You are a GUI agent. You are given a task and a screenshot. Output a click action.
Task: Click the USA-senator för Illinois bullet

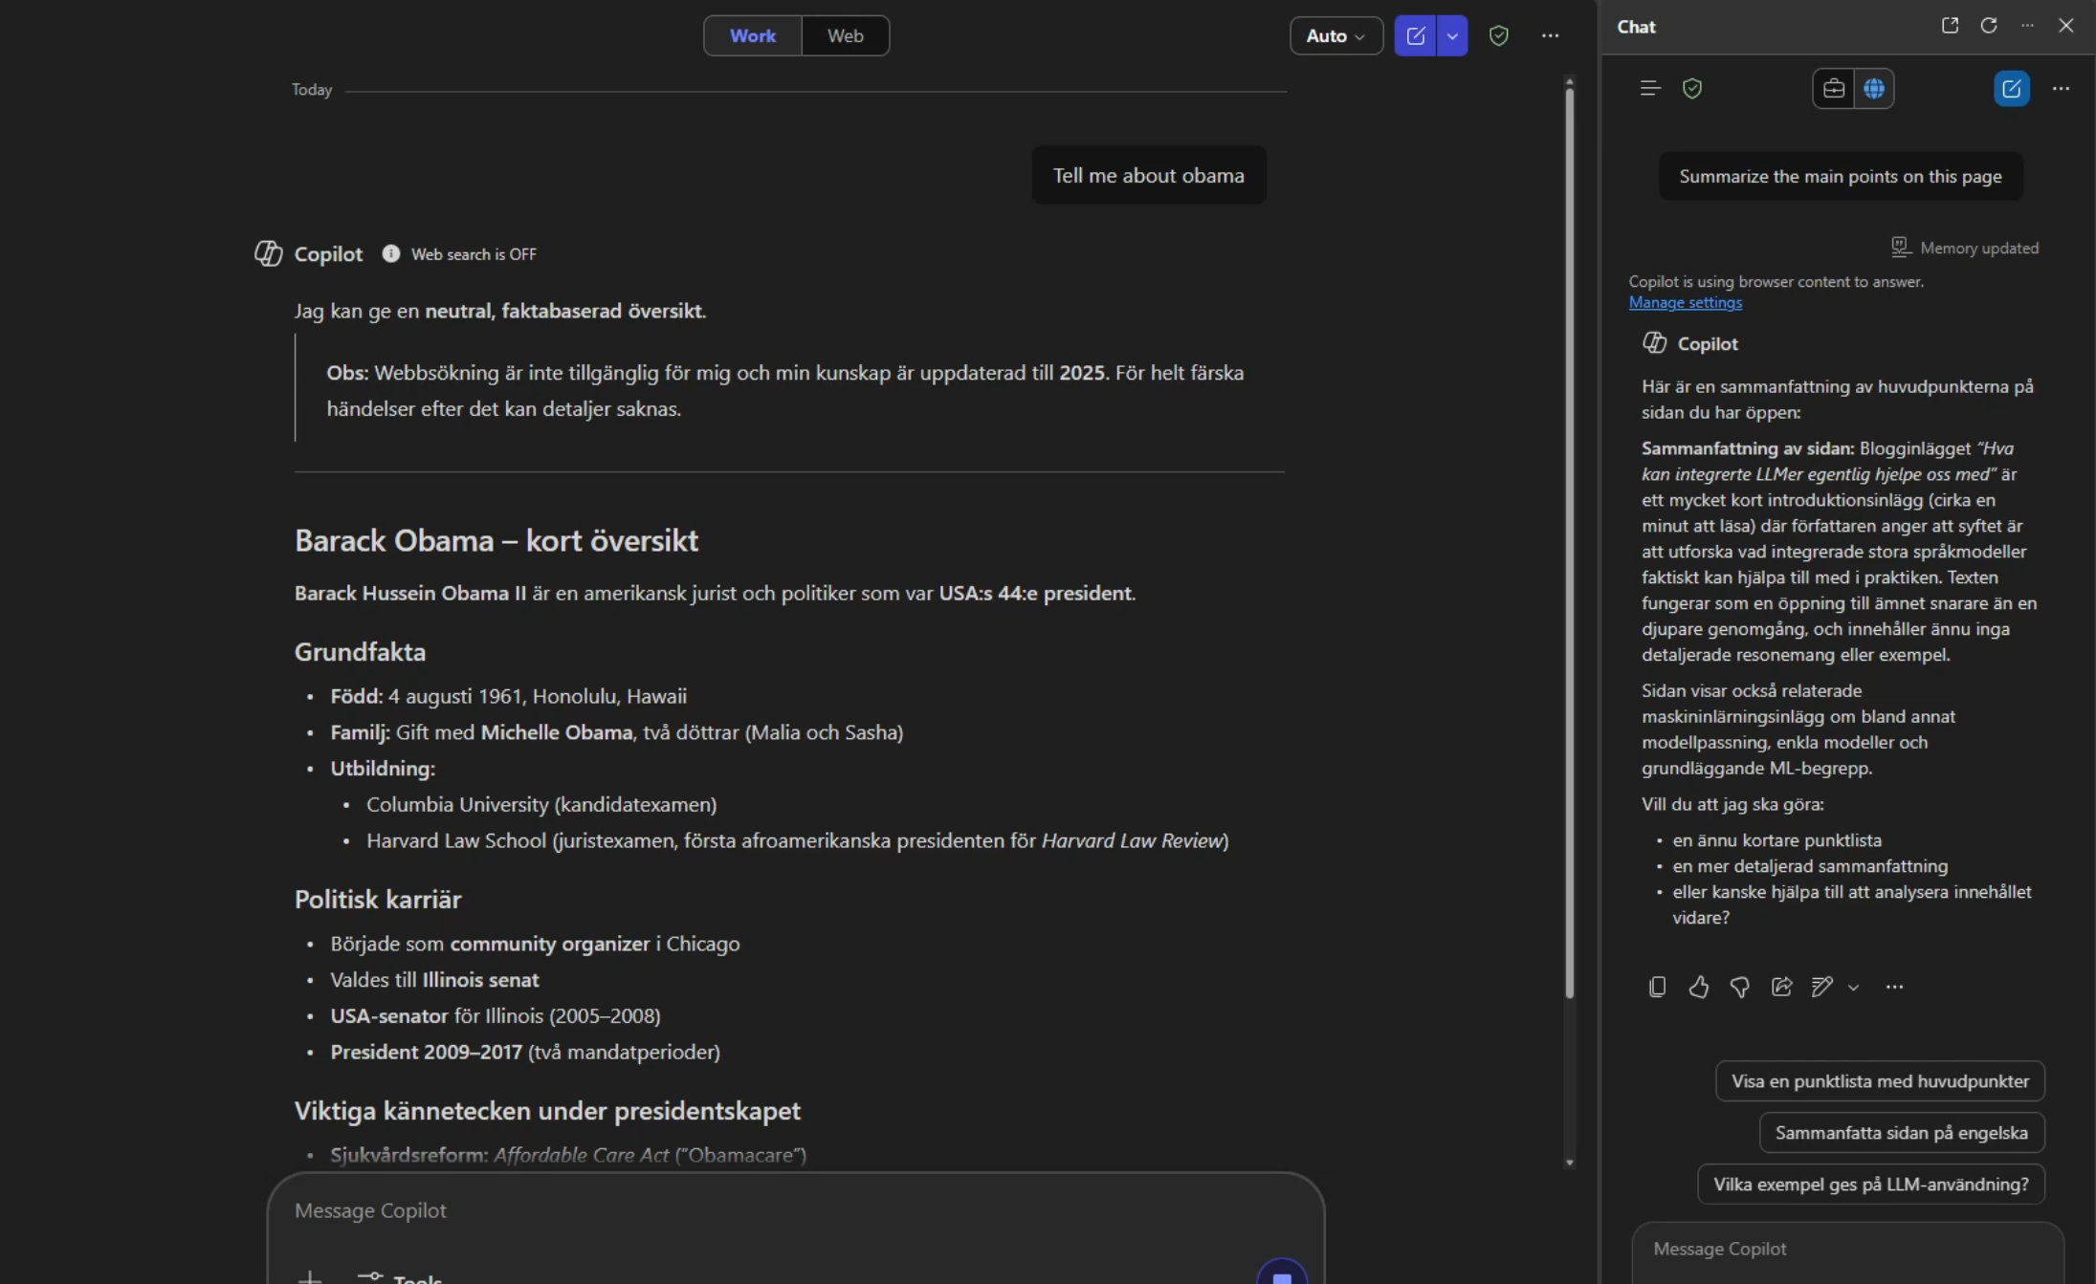click(496, 1015)
